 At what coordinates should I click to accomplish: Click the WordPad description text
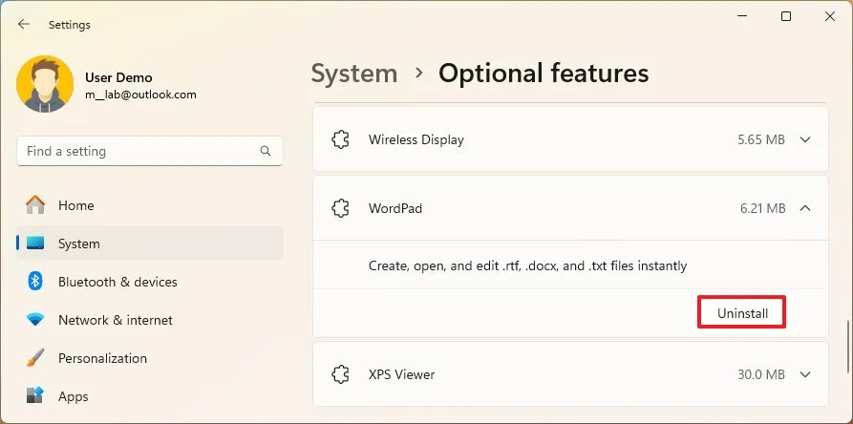point(527,265)
